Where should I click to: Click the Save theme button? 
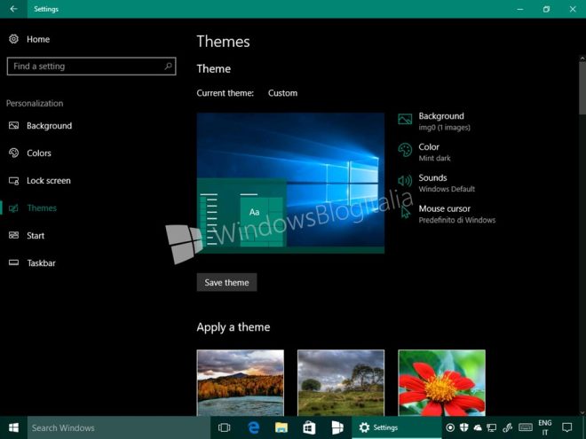[x=226, y=283]
